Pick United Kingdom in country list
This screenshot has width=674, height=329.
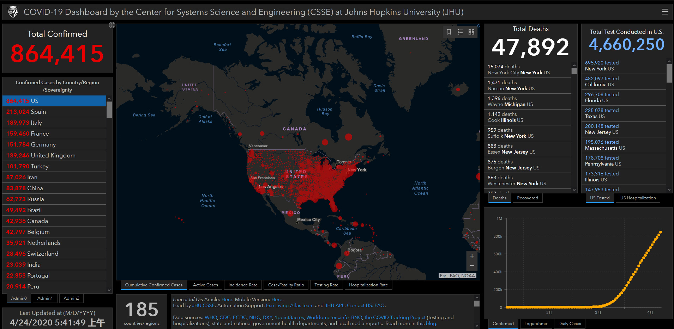click(x=54, y=155)
